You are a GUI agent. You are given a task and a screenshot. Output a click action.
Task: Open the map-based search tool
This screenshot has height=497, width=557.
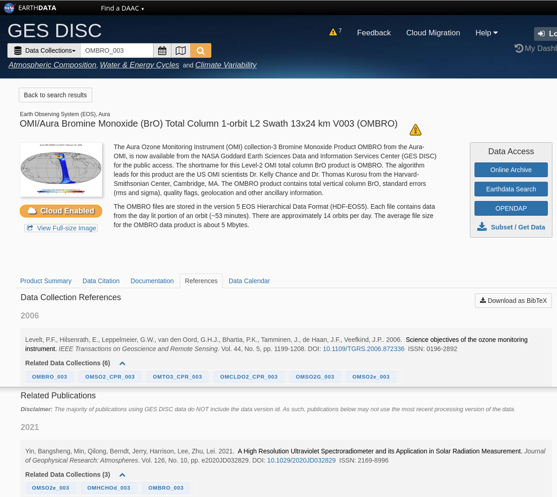181,50
